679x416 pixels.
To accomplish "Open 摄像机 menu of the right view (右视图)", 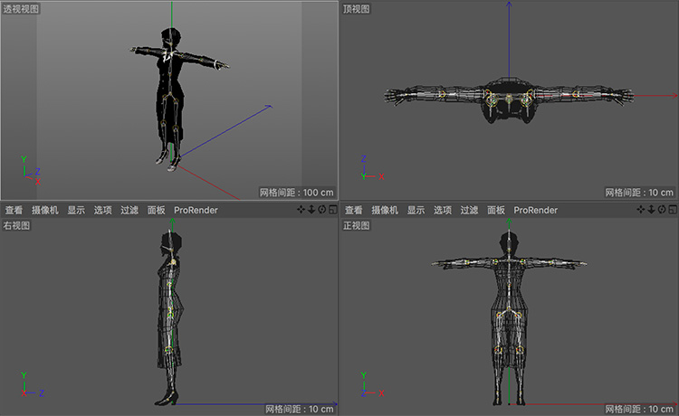I will click(44, 210).
